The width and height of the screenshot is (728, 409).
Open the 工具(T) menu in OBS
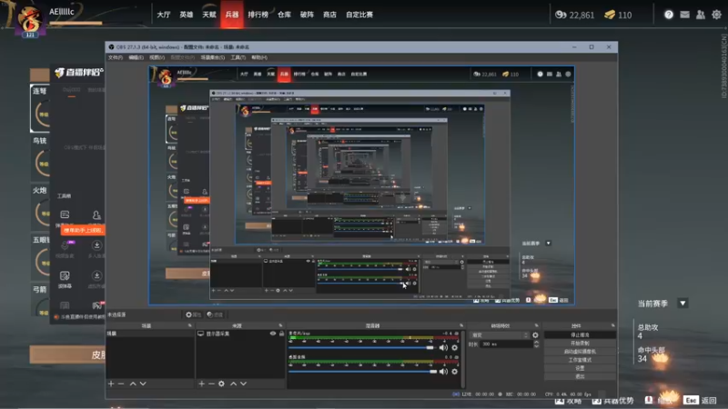click(x=238, y=57)
